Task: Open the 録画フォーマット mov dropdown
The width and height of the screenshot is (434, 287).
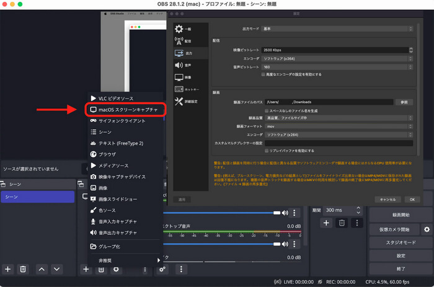Action: click(x=339, y=126)
